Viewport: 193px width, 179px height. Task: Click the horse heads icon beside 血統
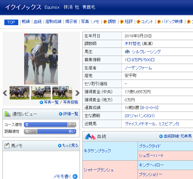(x=90, y=136)
